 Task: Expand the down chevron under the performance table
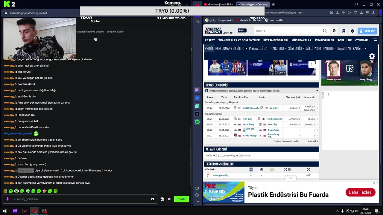pyautogui.click(x=290, y=178)
